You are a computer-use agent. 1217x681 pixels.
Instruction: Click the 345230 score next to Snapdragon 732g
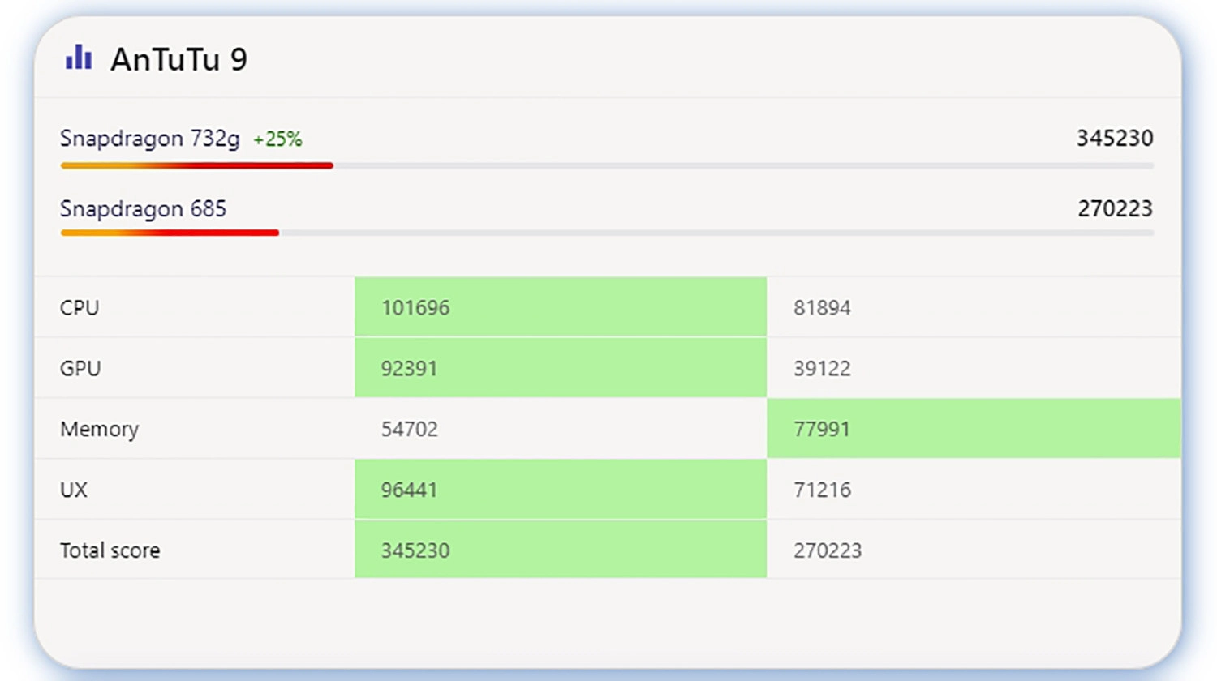tap(1115, 138)
